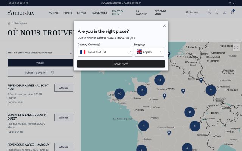Click phone number 0808042336
242x151 pixels.
[x=16, y=102]
